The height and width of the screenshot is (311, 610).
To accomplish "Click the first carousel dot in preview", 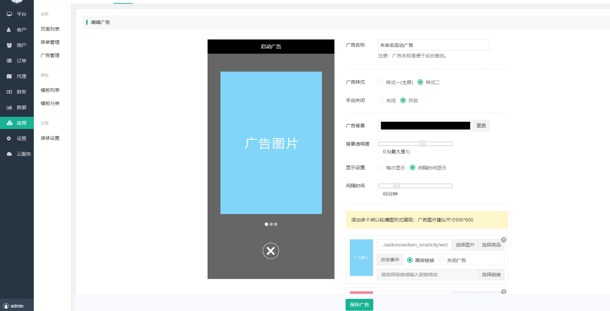I will point(266,224).
